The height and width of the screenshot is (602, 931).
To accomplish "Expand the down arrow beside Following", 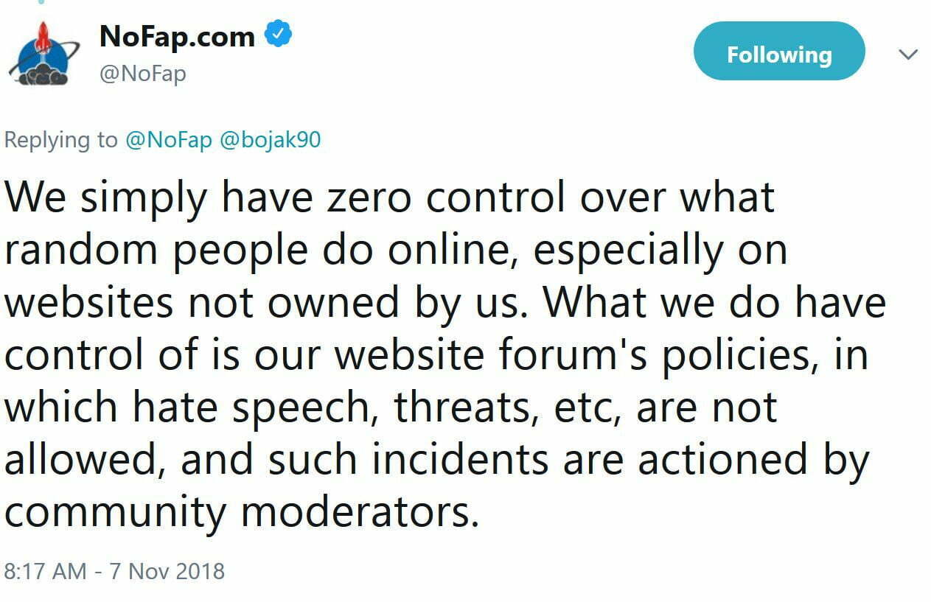I will click(x=908, y=54).
